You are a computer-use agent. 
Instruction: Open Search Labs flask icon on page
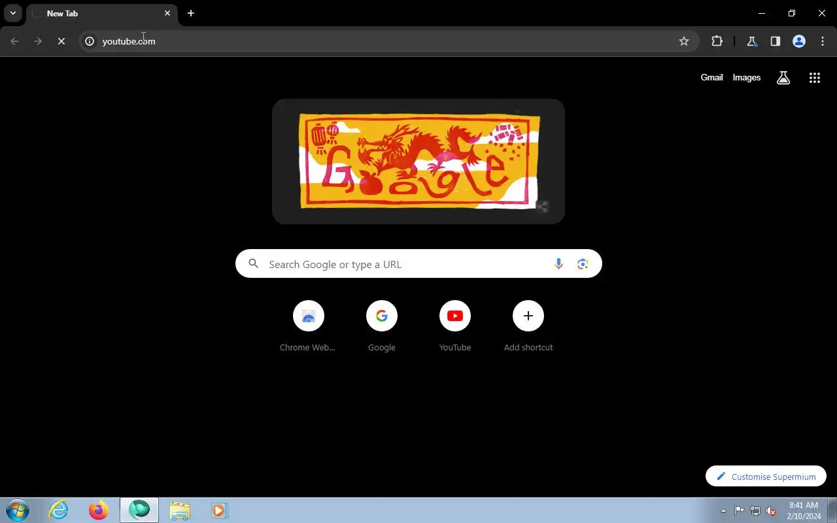783,78
